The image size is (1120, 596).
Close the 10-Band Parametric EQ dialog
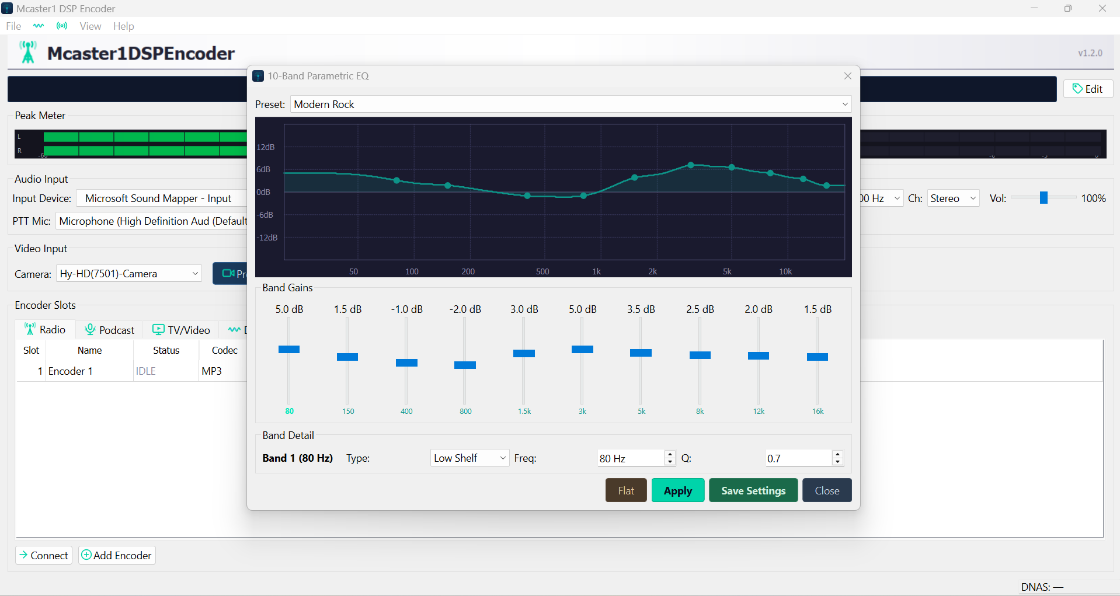[847, 76]
